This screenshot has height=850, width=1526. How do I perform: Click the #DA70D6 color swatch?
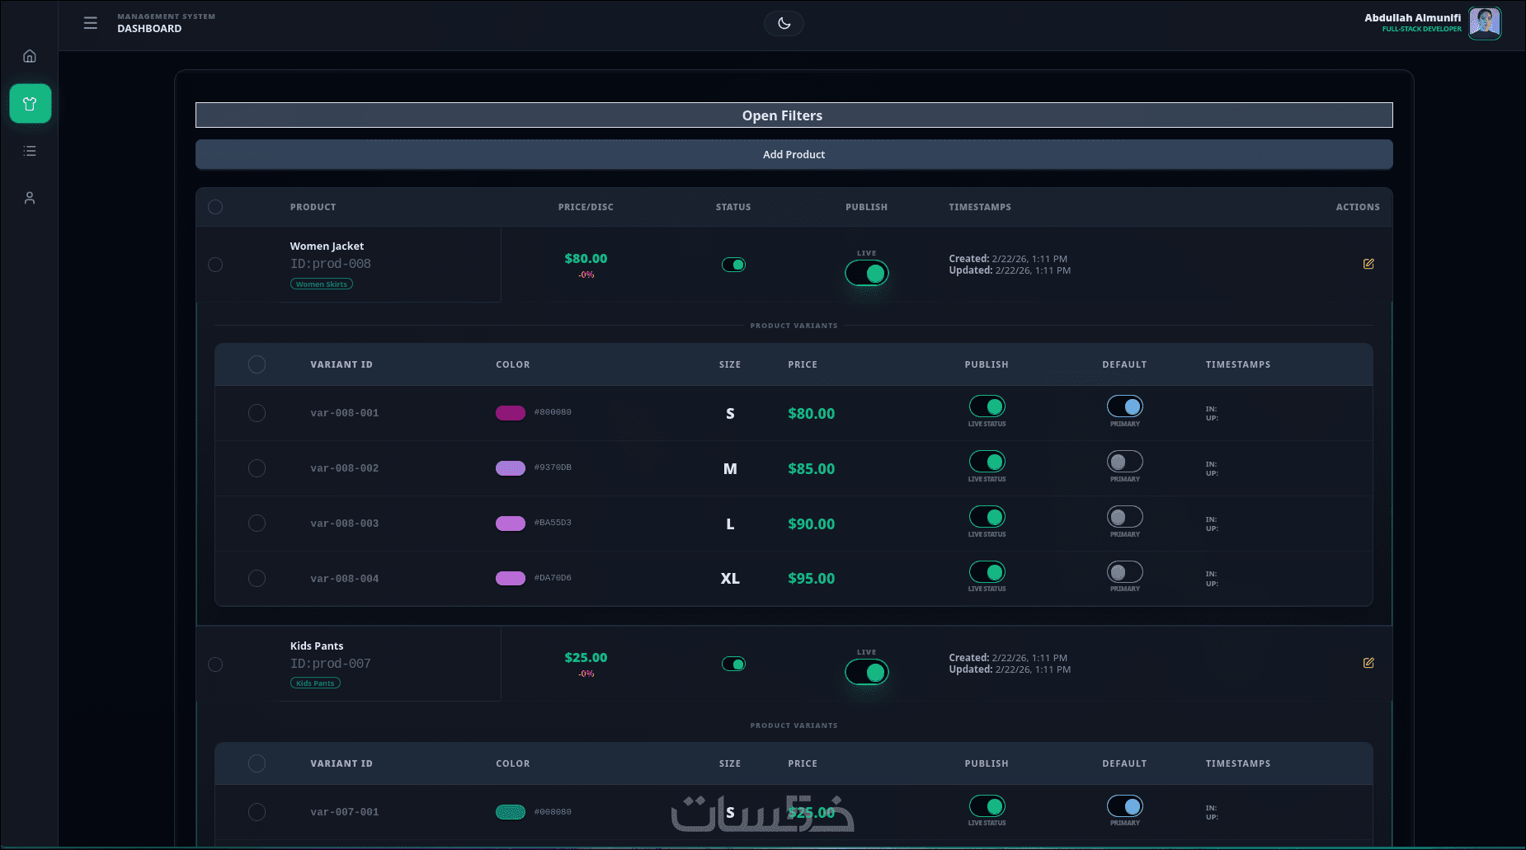(511, 579)
